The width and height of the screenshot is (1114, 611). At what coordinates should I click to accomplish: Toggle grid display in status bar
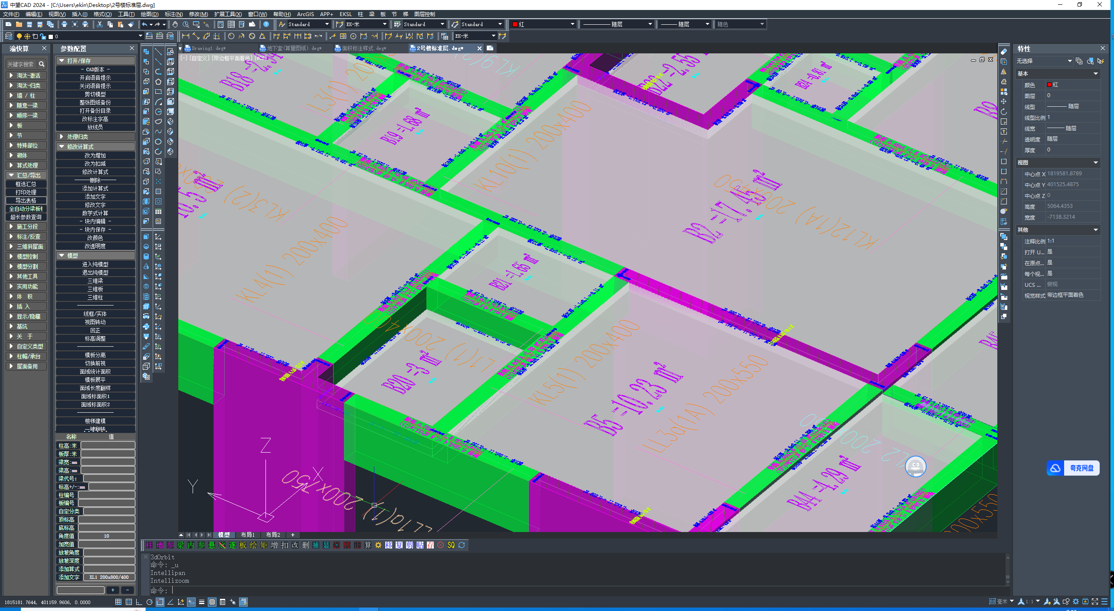(x=129, y=602)
